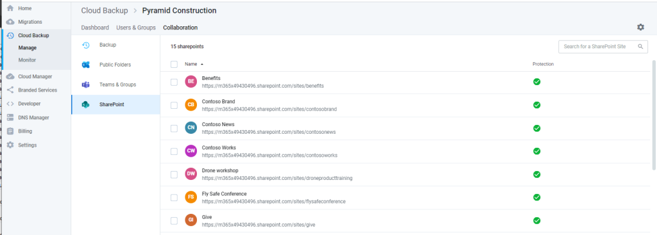This screenshot has width=657, height=235.
Task: Open Monitor under Cloud Backup
Action: [x=27, y=60]
